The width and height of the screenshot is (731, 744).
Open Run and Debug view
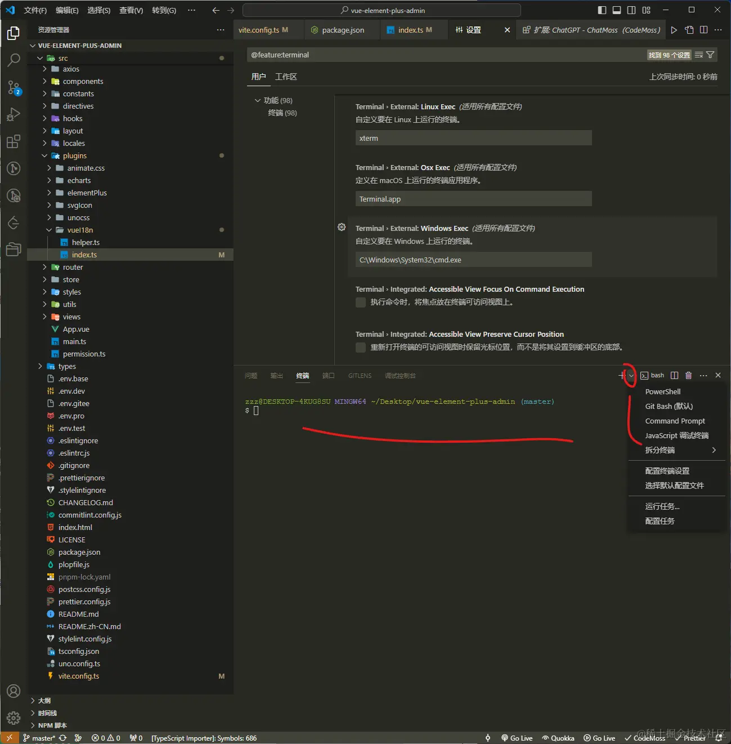(x=14, y=114)
